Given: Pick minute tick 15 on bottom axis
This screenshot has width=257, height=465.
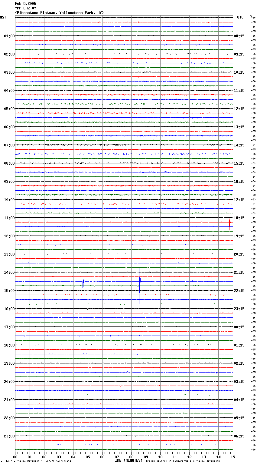Looking at the screenshot, I should coord(233,457).
